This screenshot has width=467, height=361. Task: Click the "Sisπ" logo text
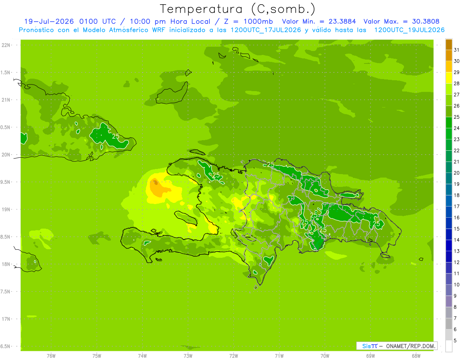pyautogui.click(x=369, y=346)
